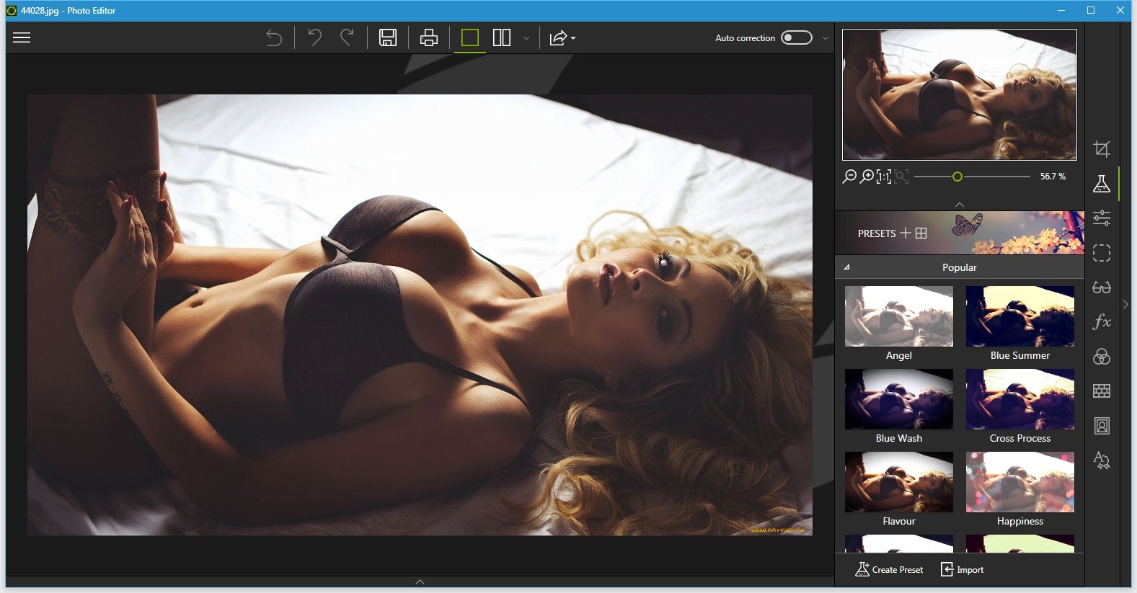1137x593 pixels.
Task: Open the text tool icon
Action: (x=1102, y=460)
